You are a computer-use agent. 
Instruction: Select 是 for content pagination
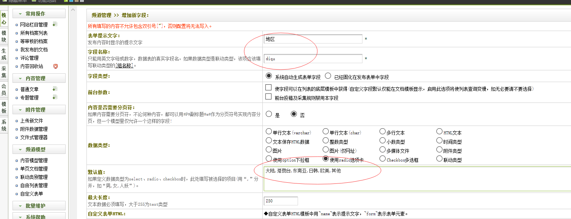tap(269, 114)
